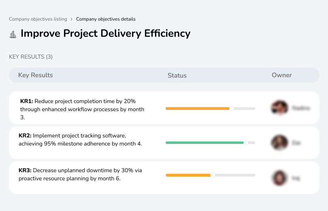Screen dimensions: 328x211
Task: Click the KR3 orange progress slider handle
Action: point(212,175)
